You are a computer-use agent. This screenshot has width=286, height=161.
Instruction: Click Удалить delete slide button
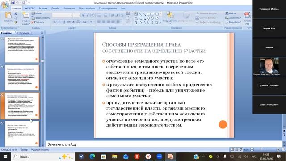click(38, 22)
